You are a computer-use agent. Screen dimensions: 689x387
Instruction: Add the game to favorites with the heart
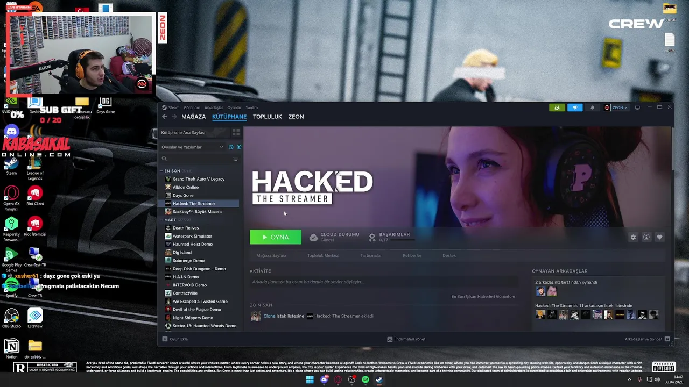(659, 237)
